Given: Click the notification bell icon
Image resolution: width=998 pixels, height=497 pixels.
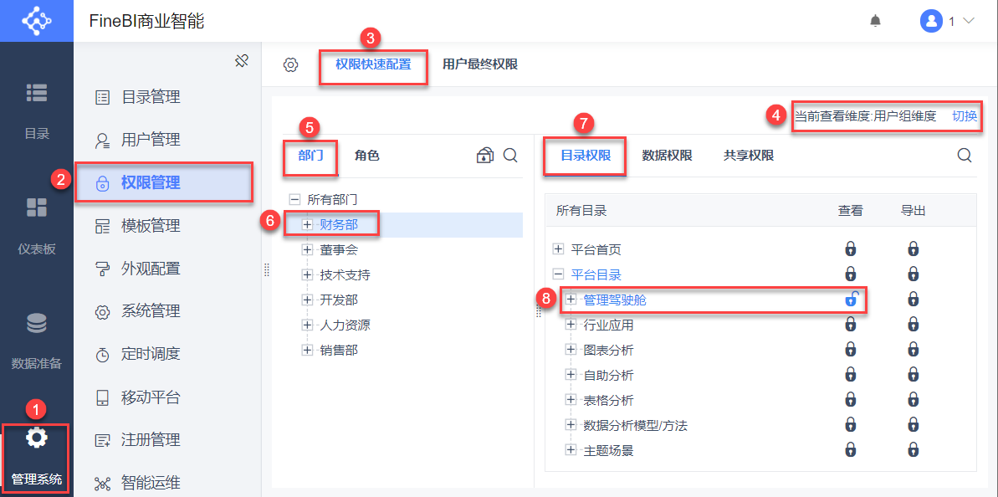Looking at the screenshot, I should [875, 21].
